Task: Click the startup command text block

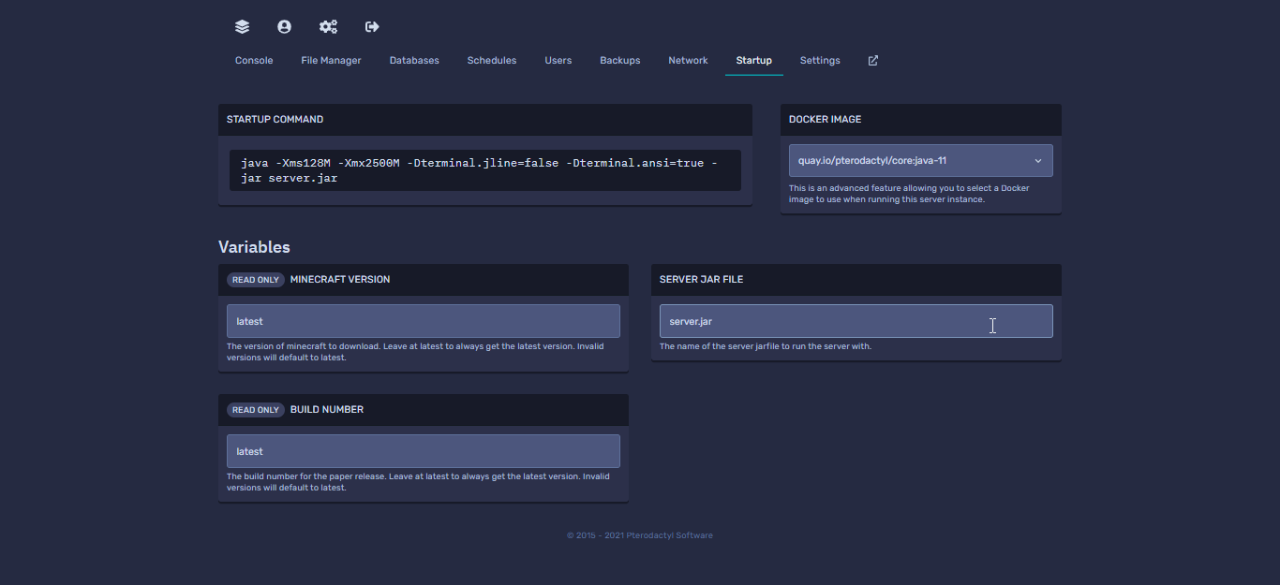Action: tap(484, 170)
